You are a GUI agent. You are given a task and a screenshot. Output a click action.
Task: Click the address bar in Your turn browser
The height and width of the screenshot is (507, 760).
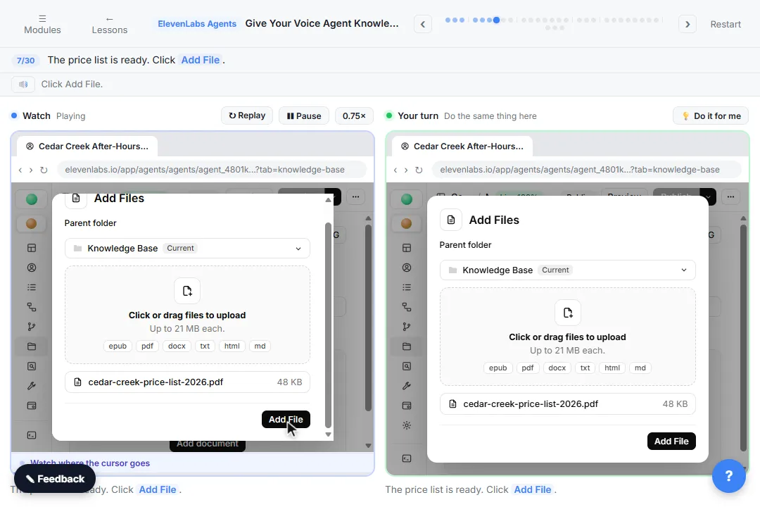point(587,170)
